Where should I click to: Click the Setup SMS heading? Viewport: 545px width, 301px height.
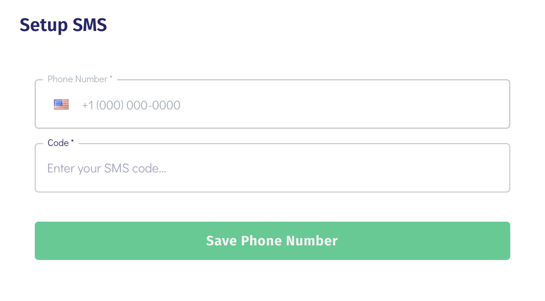(x=63, y=25)
